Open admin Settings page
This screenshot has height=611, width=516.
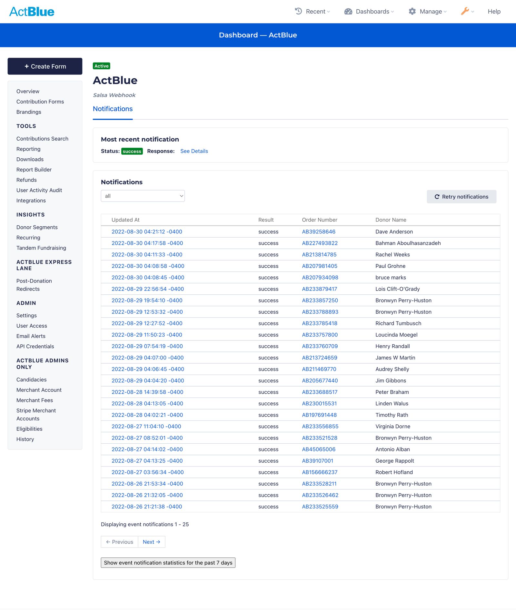26,316
